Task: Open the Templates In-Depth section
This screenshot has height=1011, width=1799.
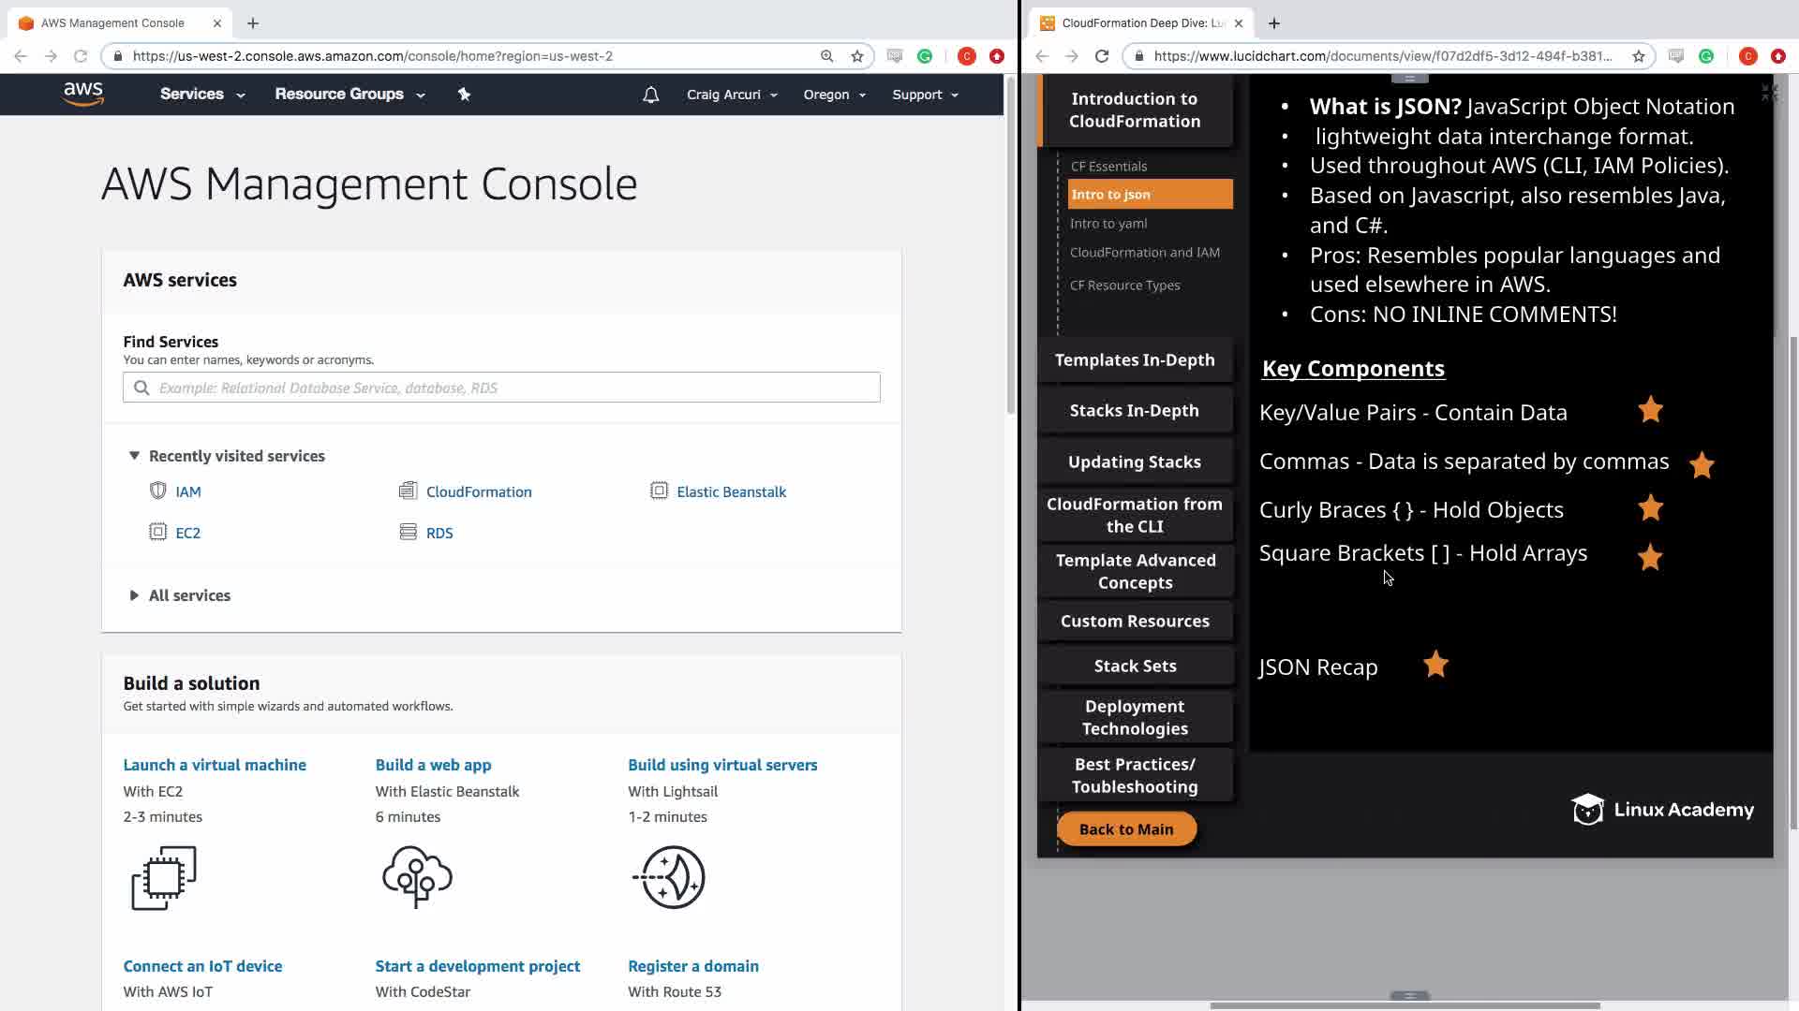Action: coord(1135,360)
